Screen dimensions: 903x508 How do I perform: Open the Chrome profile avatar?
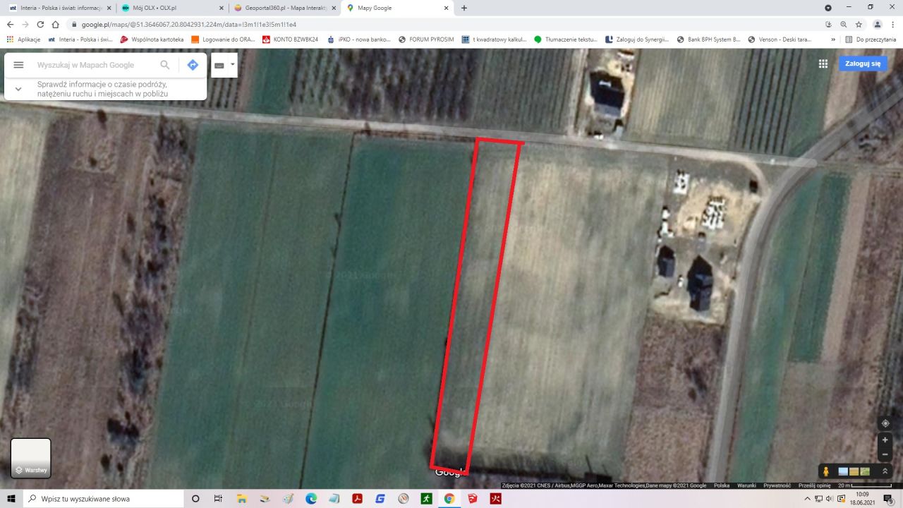click(x=877, y=24)
